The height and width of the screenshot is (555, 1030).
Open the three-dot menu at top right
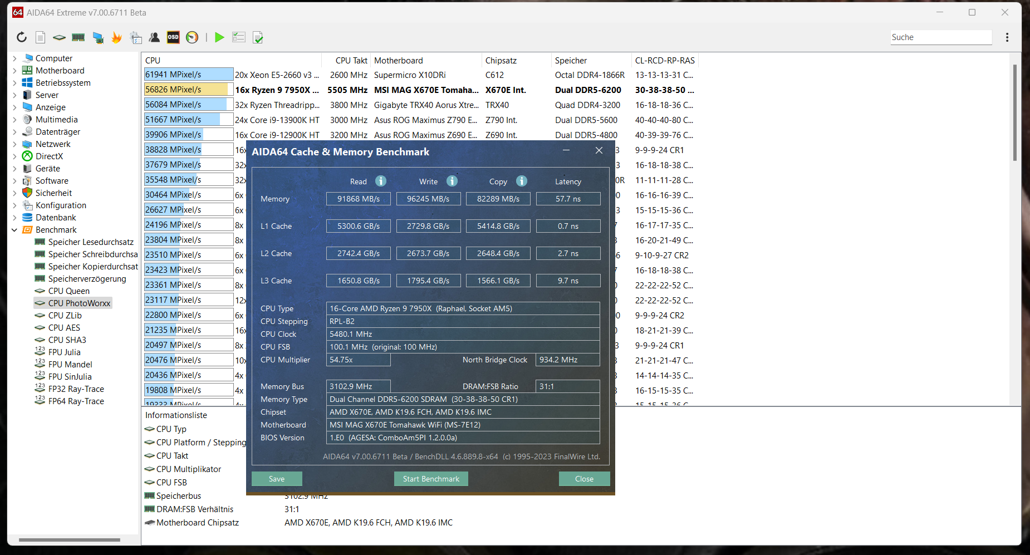pos(1007,37)
